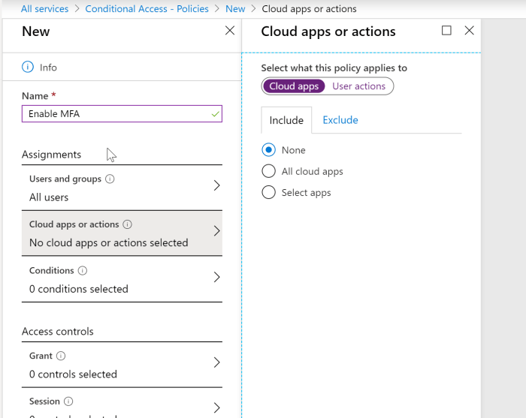Close the Cloud apps or actions blade
526x418 pixels.
(470, 31)
